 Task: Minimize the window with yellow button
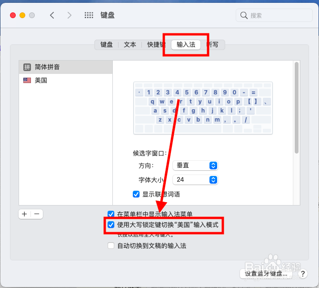pyautogui.click(x=22, y=15)
